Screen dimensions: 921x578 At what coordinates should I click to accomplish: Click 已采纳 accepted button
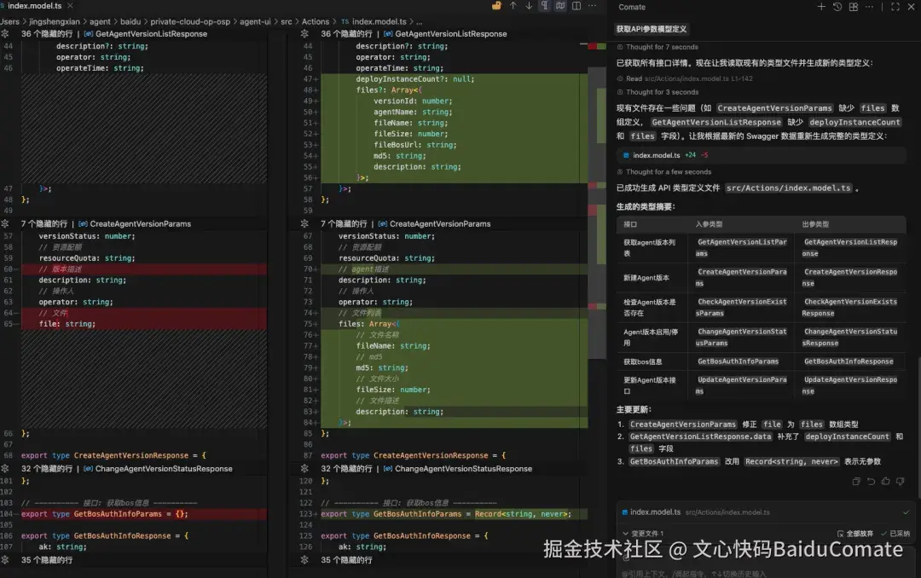(x=895, y=534)
